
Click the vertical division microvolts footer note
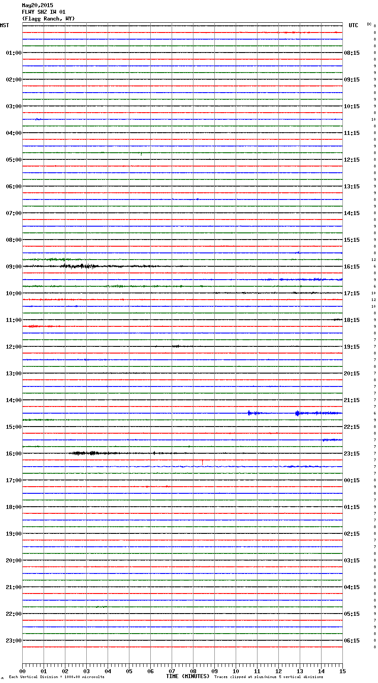click(56, 677)
